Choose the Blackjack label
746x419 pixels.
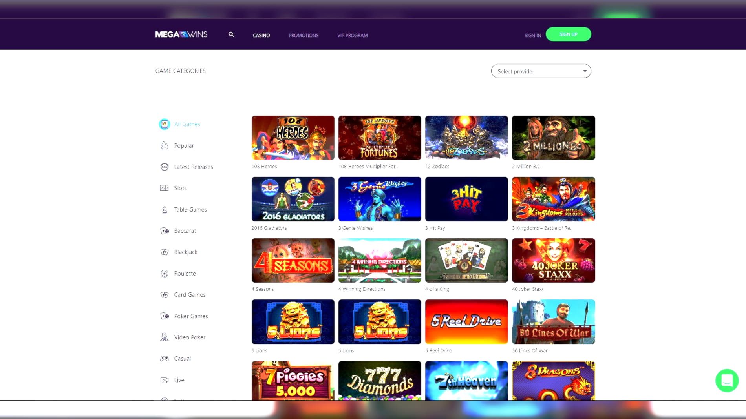pyautogui.click(x=186, y=252)
